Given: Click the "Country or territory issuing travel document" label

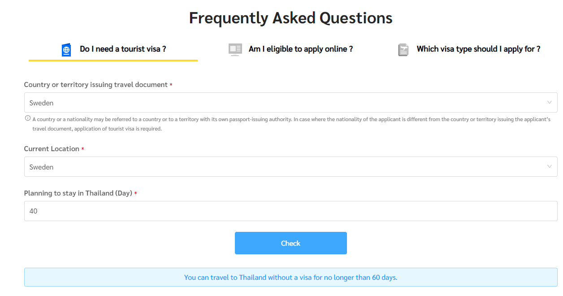Looking at the screenshot, I should click(95, 85).
